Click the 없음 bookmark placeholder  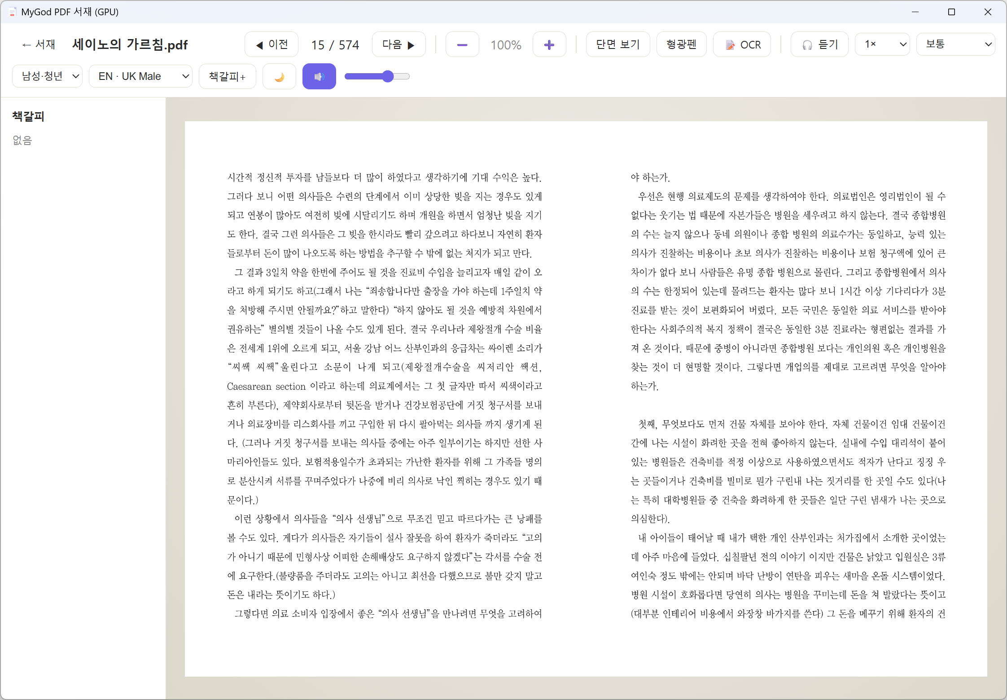coord(22,141)
